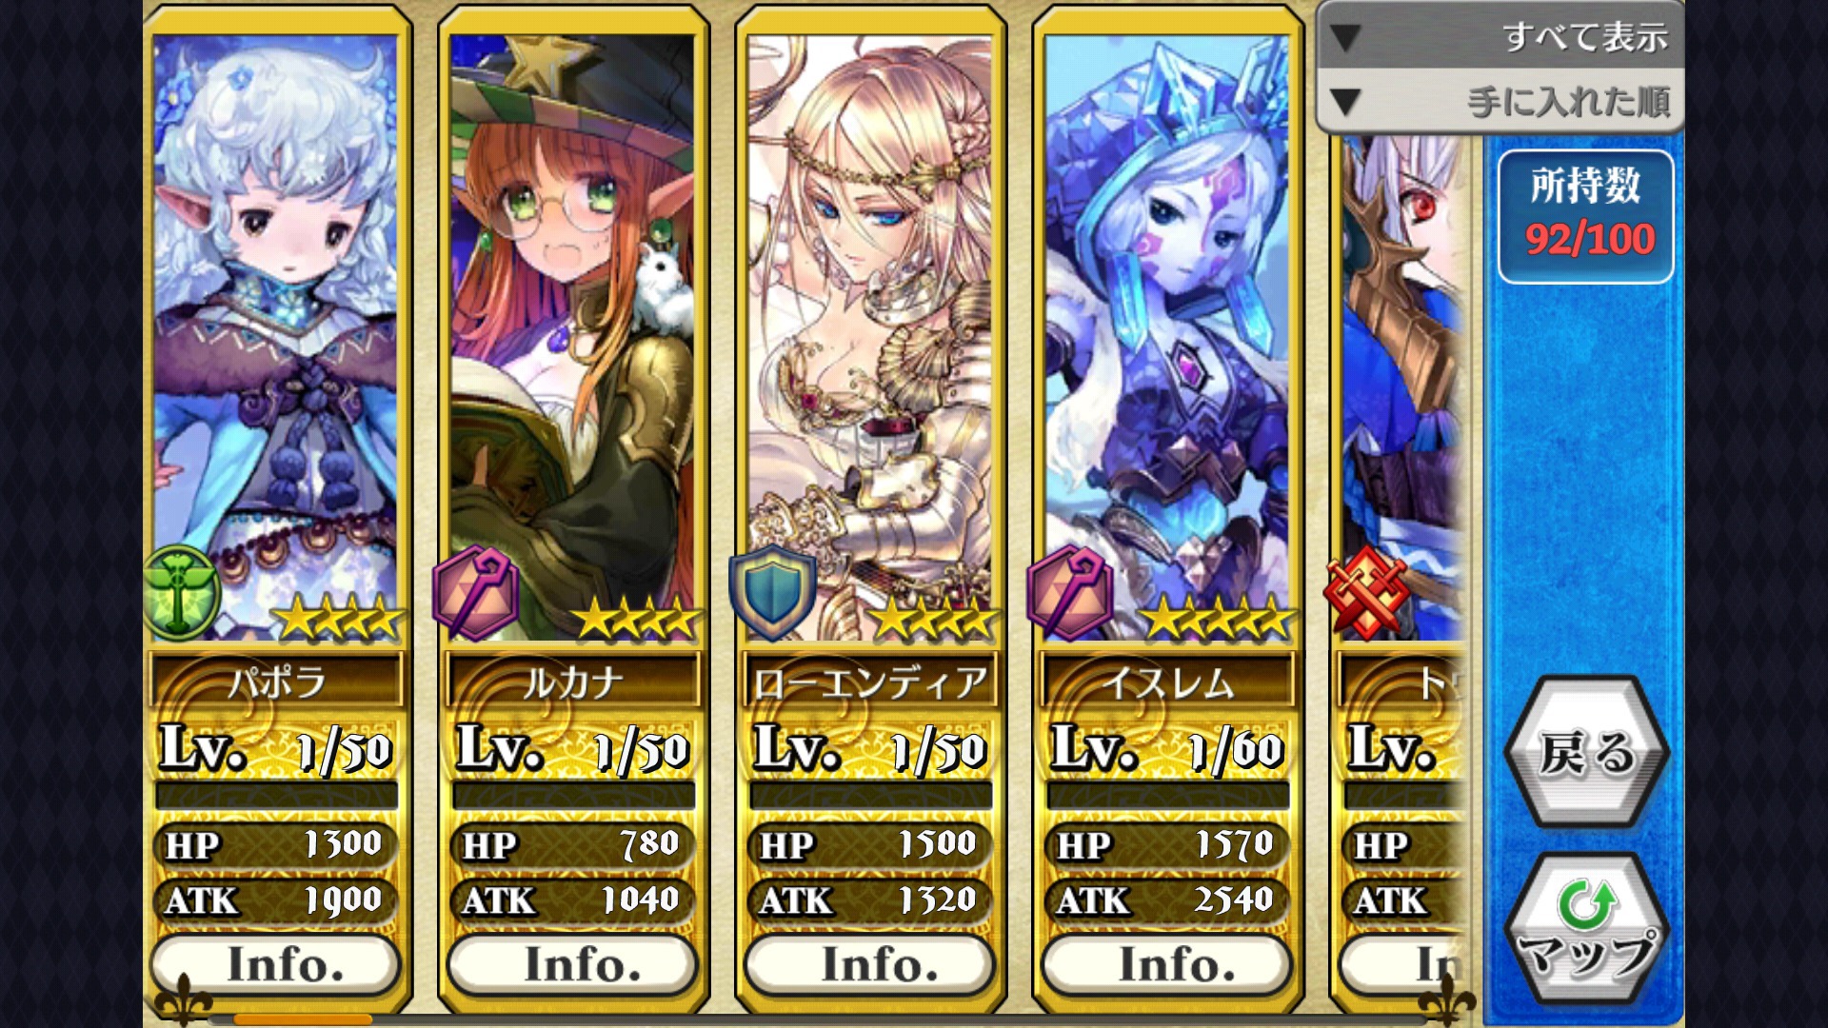Click the 所持数 92/100 inventory counter
The width and height of the screenshot is (1828, 1028).
tap(1585, 216)
